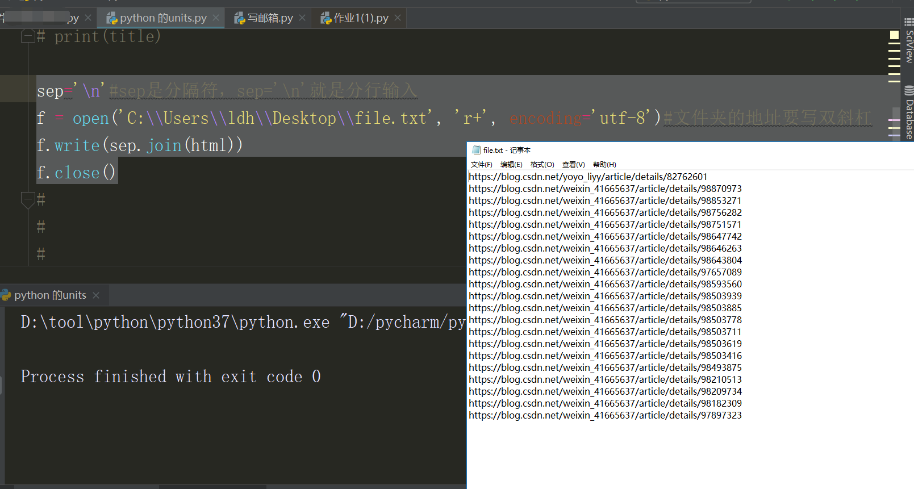Click the URL ending 97657089 in Notepad
This screenshot has height=489, width=914.
point(605,273)
